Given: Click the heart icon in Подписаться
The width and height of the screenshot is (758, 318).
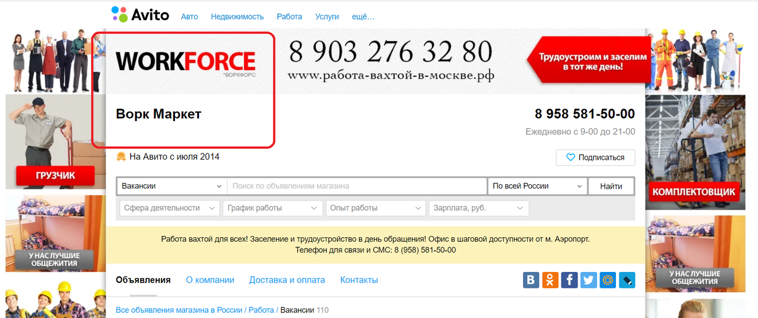Looking at the screenshot, I should coord(570,158).
